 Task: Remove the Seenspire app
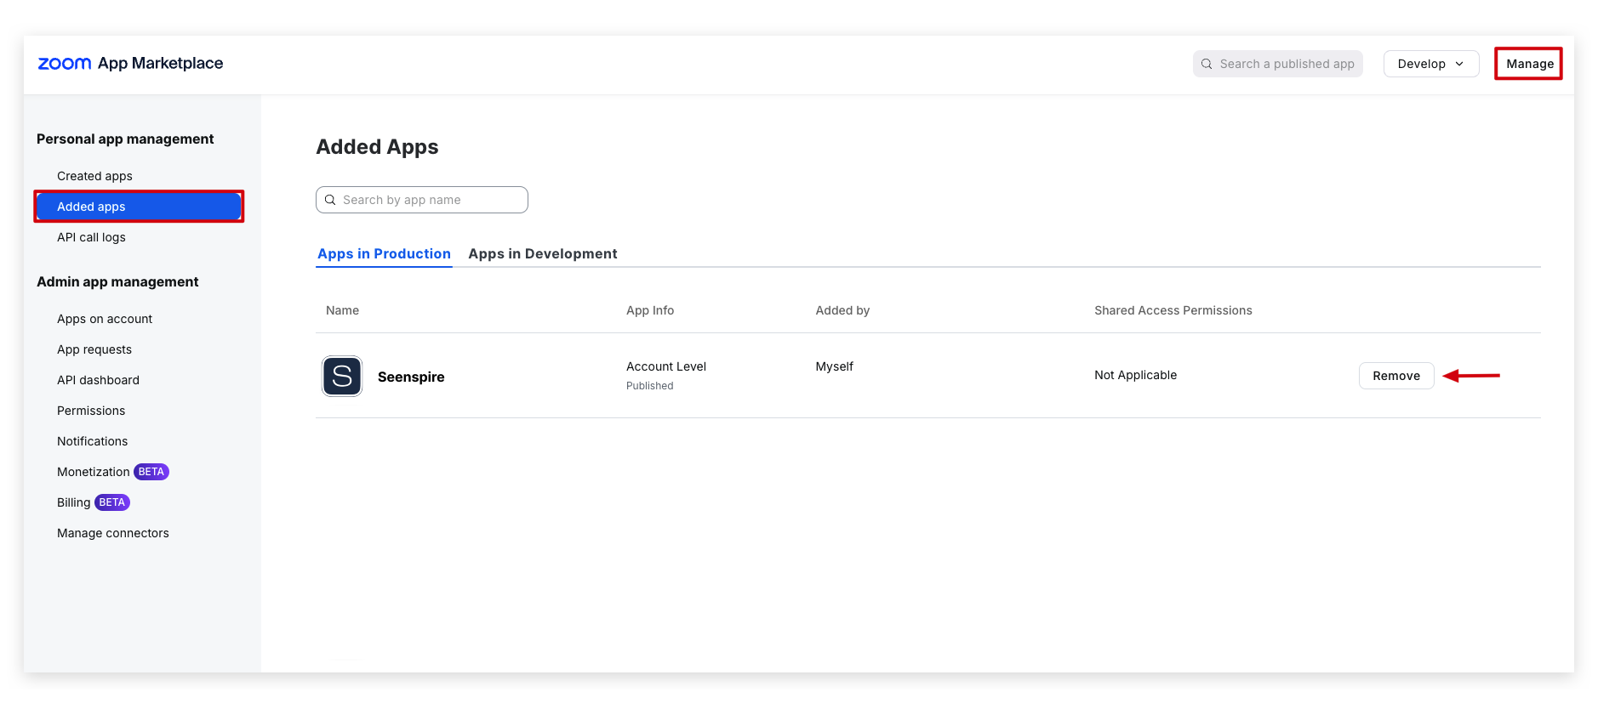click(x=1396, y=376)
